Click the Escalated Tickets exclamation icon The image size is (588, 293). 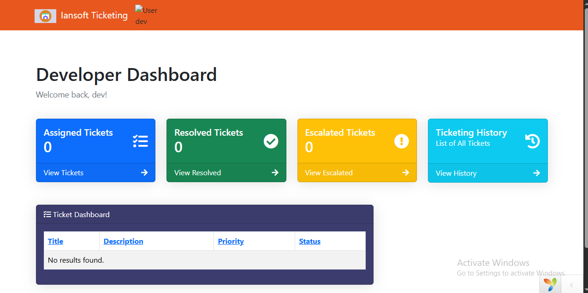pyautogui.click(x=402, y=141)
